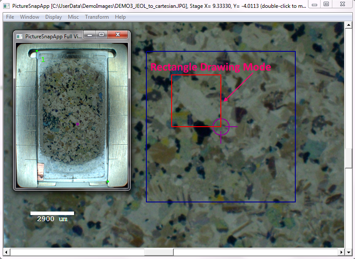
Task: Open the Display menu
Action: pos(54,17)
